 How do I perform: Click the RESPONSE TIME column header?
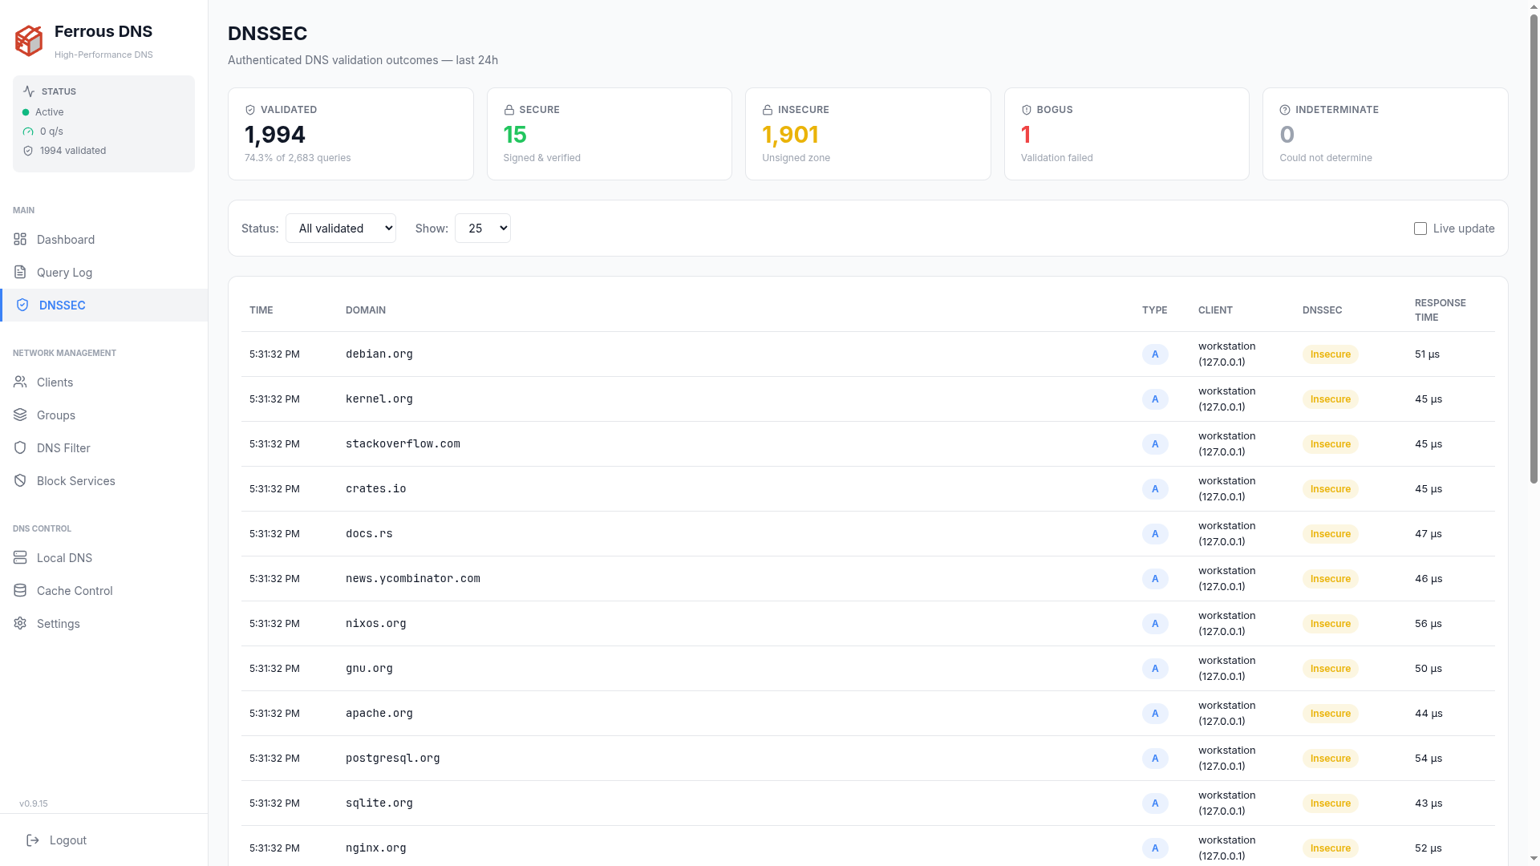click(x=1441, y=310)
